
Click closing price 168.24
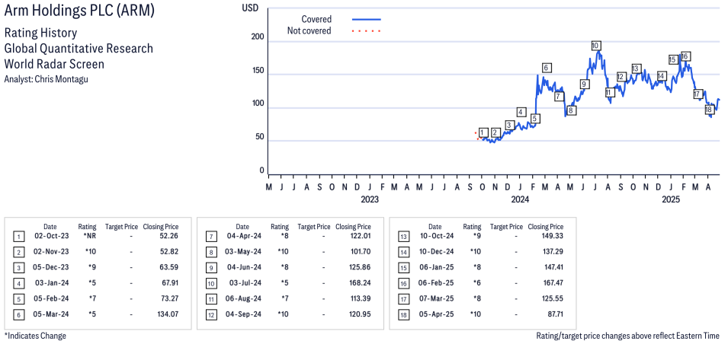[x=360, y=283]
